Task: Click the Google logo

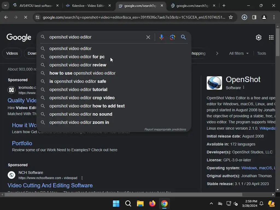Action: pos(19,37)
